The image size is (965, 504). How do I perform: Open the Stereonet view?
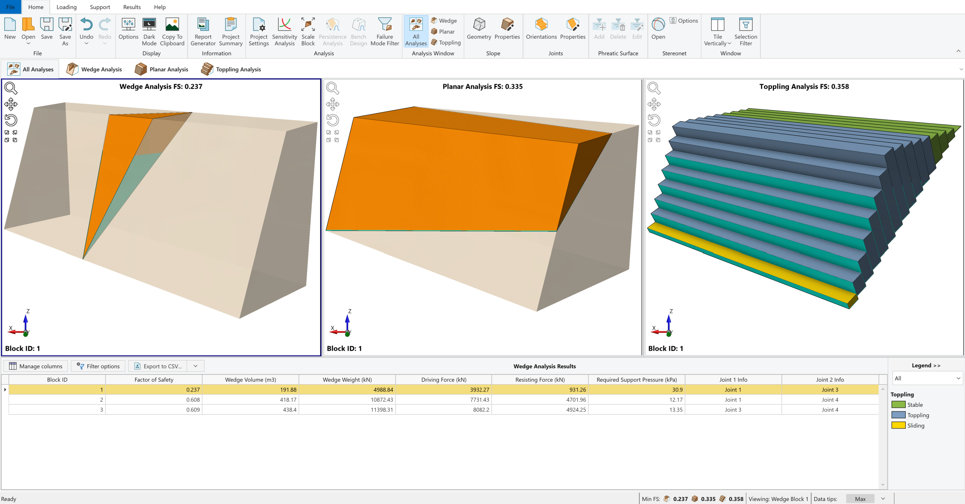[x=658, y=28]
